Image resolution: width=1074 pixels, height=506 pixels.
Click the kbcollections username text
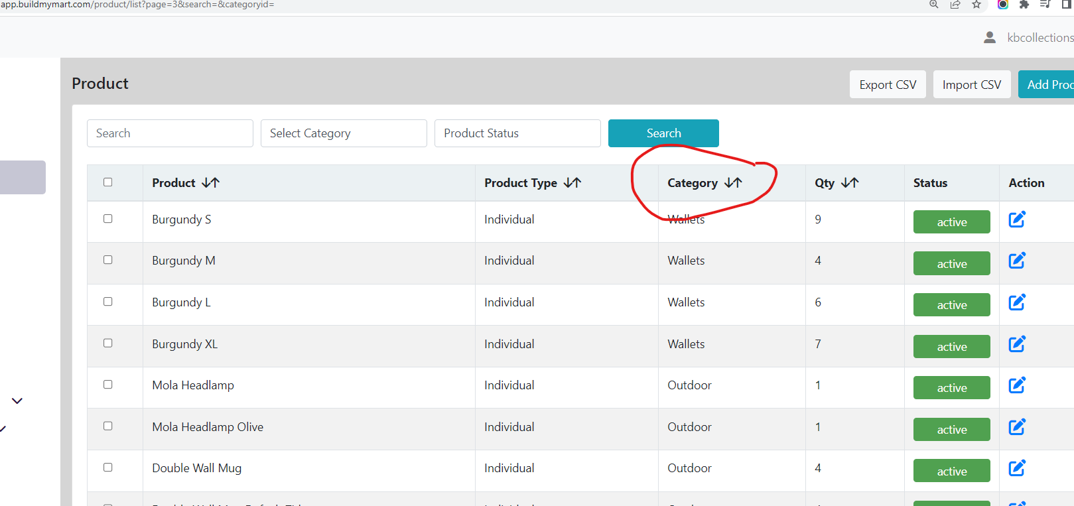coord(1040,38)
